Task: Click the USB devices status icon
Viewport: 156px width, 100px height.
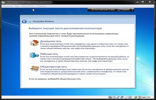Action: point(118,97)
